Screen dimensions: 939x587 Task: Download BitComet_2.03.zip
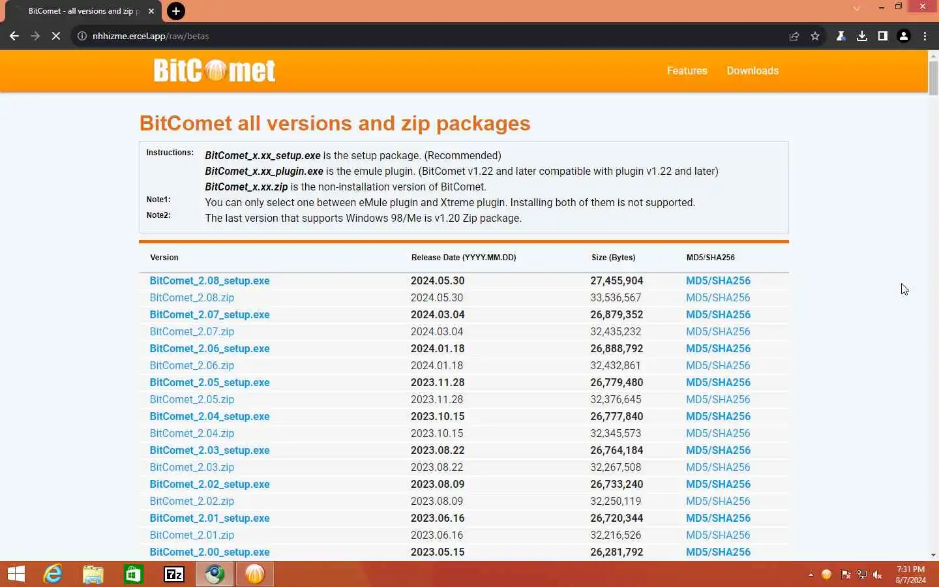192,467
